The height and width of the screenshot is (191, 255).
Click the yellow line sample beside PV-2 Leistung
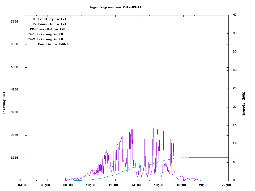coord(90,40)
